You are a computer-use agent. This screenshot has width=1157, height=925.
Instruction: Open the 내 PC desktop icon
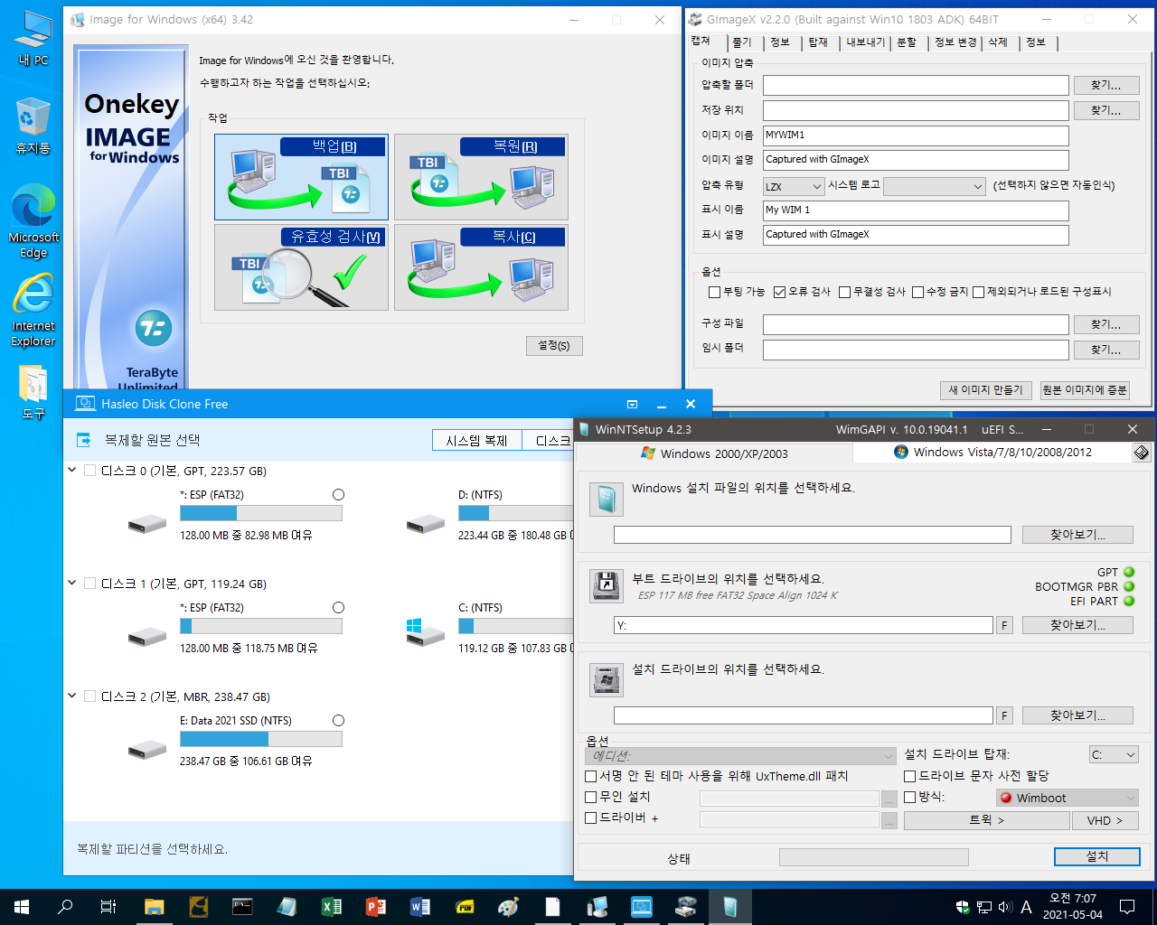pos(33,40)
